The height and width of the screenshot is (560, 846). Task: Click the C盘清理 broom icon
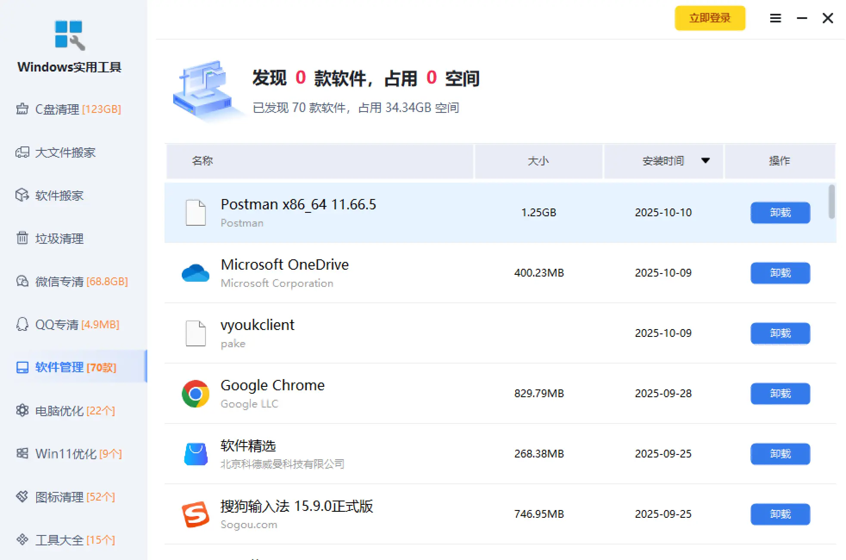(22, 109)
